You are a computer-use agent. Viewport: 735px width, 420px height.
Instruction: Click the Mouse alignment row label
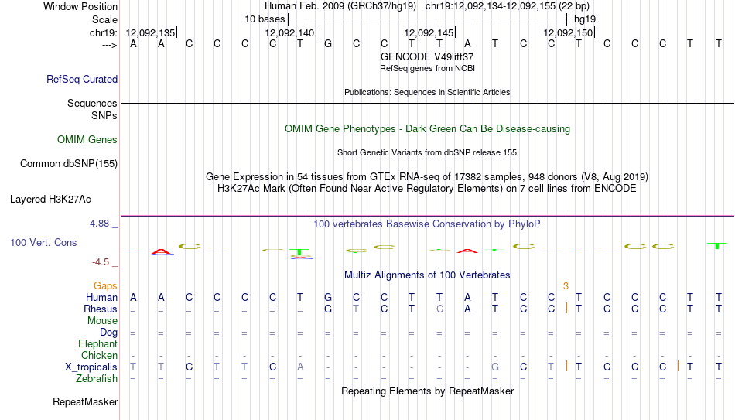(x=103, y=321)
